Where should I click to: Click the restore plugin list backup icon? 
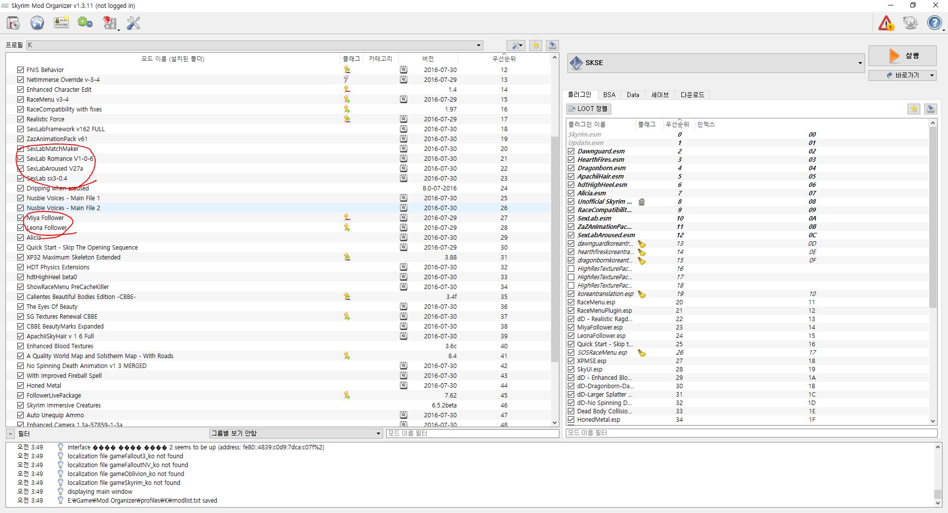914,109
